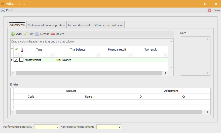Click the Tax result column header
221x133 pixels.
point(151,49)
